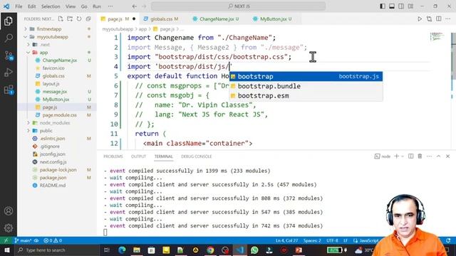The image size is (456, 256).
Task: Open WhatsApp from the taskbar
Action: tap(254, 250)
